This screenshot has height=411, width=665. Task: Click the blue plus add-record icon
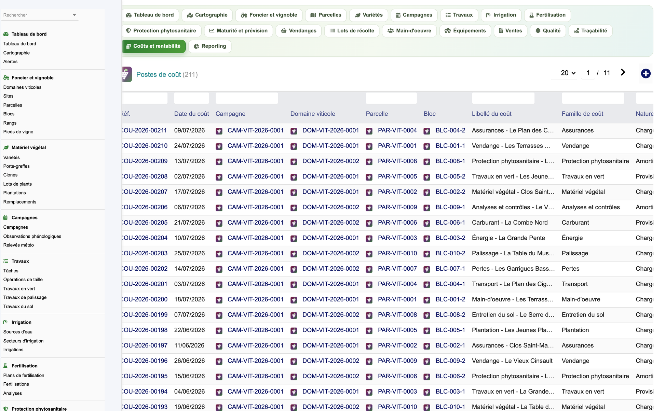point(646,73)
